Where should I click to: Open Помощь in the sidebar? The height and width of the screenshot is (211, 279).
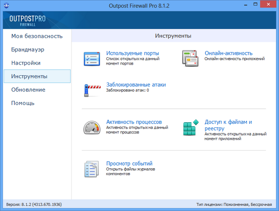pyautogui.click(x=23, y=103)
